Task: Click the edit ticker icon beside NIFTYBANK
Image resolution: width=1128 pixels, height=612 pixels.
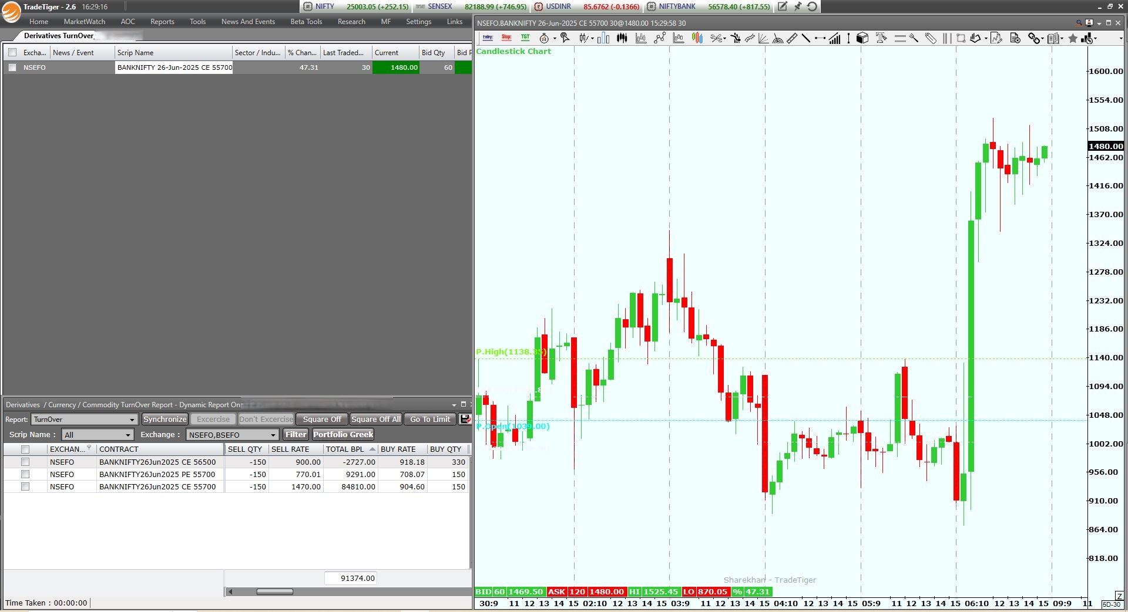Action: (x=783, y=6)
